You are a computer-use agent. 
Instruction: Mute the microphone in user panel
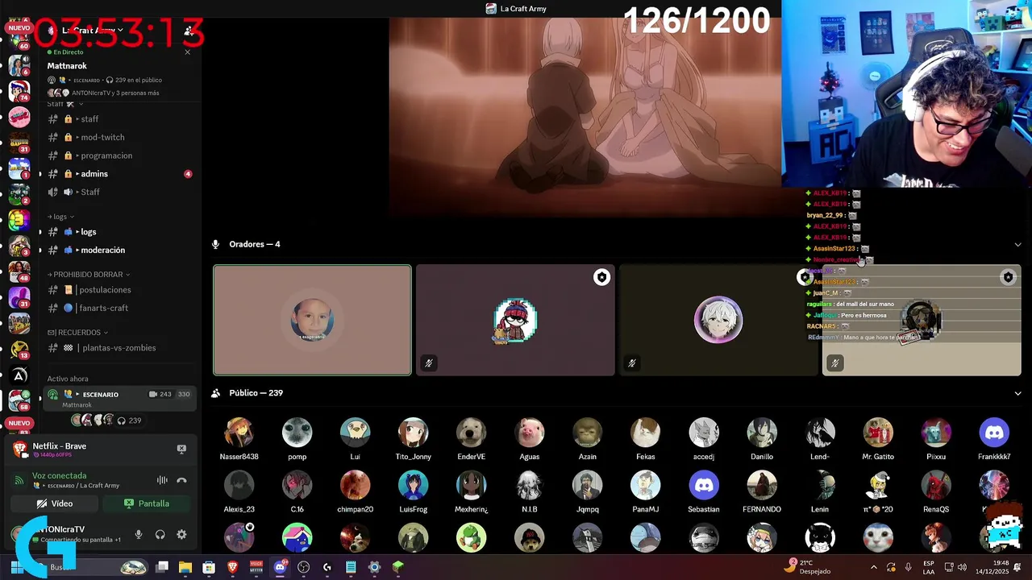click(139, 534)
